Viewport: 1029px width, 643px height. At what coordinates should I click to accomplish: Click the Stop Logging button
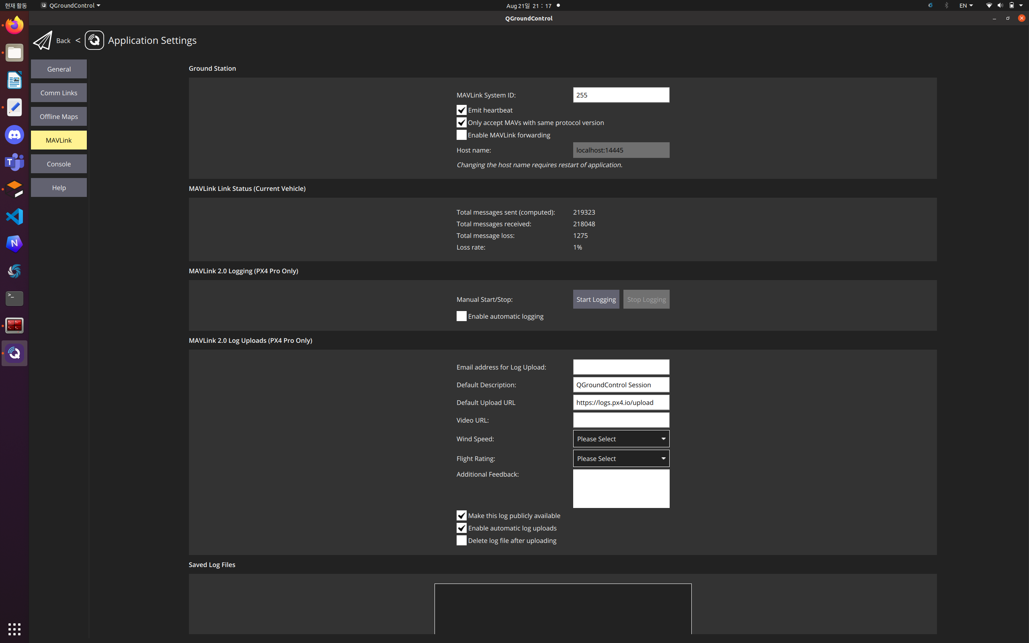pyautogui.click(x=646, y=299)
